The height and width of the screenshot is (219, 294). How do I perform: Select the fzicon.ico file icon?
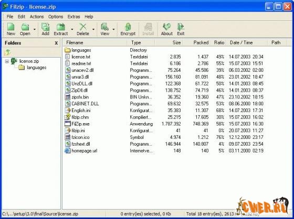[x=67, y=137]
